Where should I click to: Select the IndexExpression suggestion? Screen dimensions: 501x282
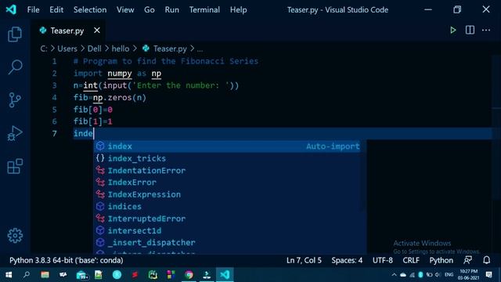coord(226,194)
